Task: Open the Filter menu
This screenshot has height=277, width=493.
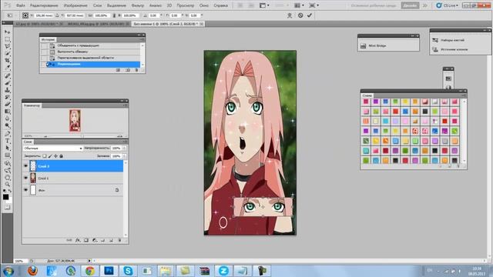Action: 137,5
